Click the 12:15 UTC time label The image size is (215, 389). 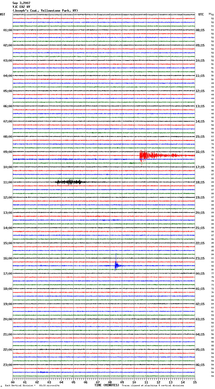pos(200,91)
